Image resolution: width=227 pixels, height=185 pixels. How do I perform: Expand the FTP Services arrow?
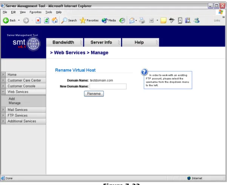coord(3,115)
